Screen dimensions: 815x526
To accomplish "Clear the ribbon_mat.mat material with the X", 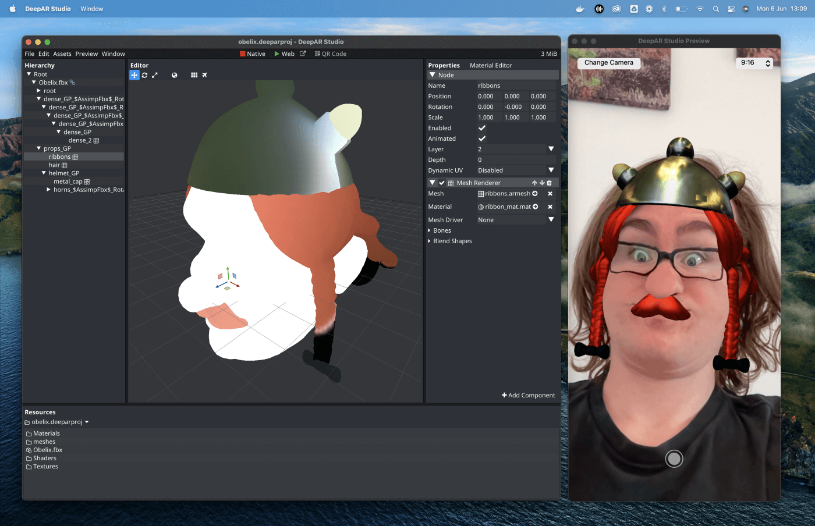I will 550,207.
